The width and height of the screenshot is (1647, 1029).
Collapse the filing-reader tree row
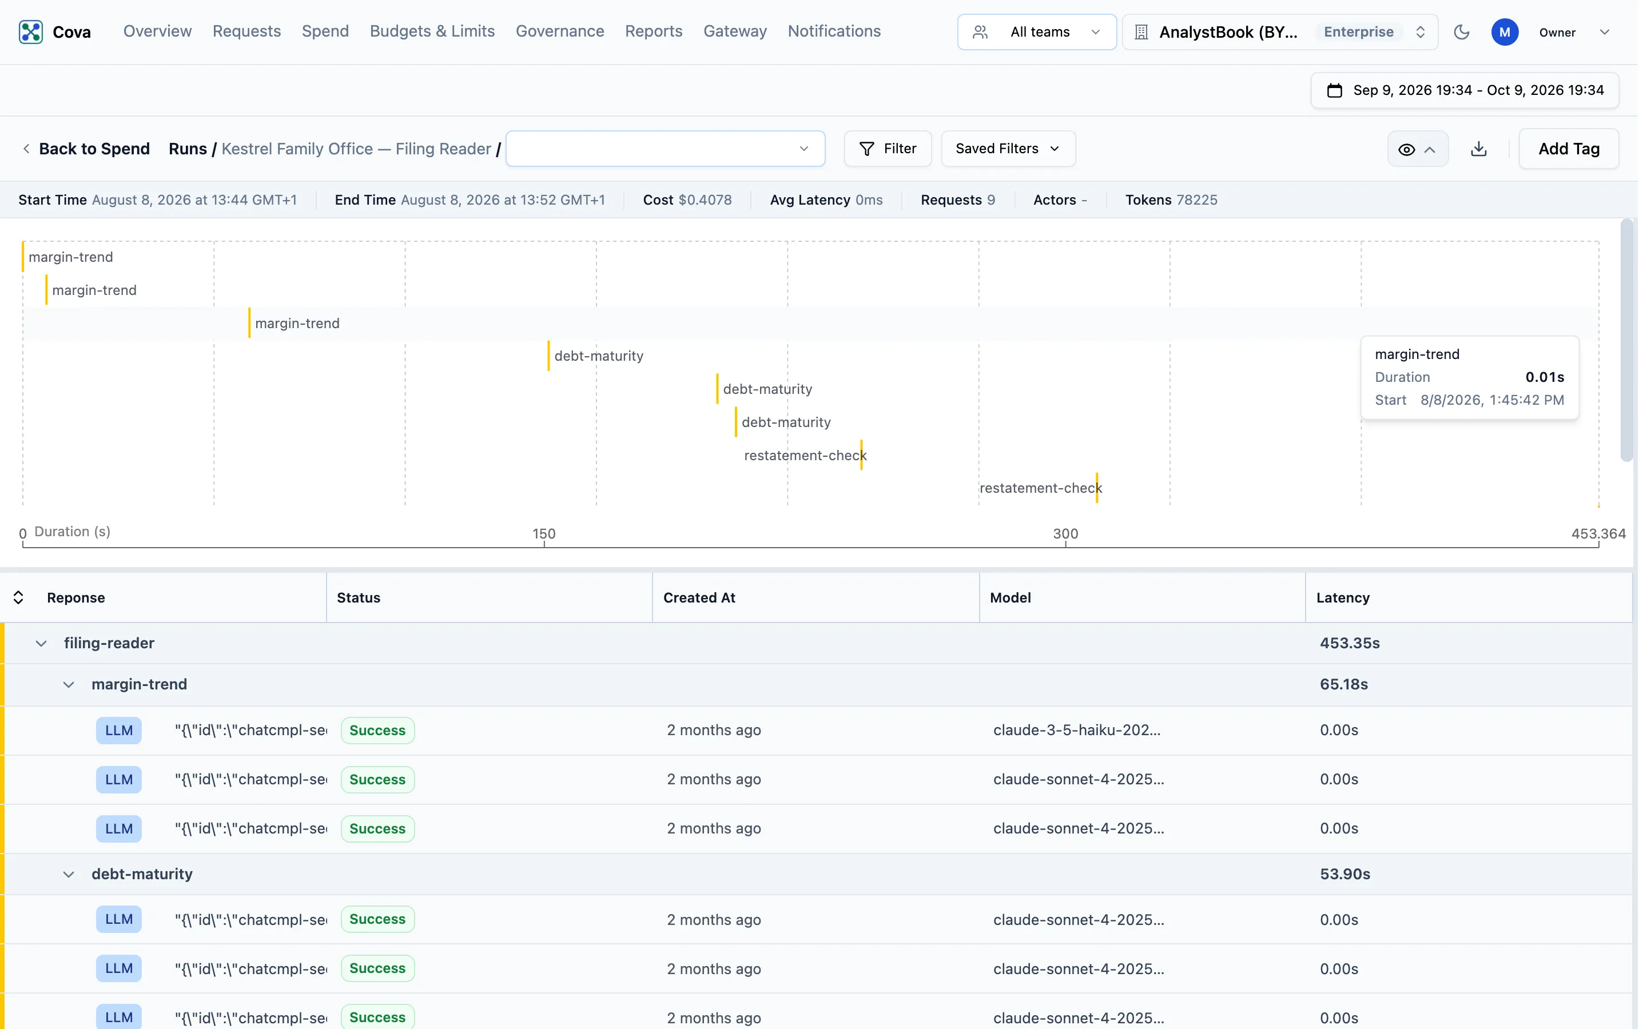pyautogui.click(x=41, y=643)
